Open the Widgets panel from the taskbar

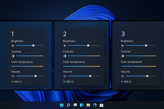pyautogui.click(x=82, y=105)
